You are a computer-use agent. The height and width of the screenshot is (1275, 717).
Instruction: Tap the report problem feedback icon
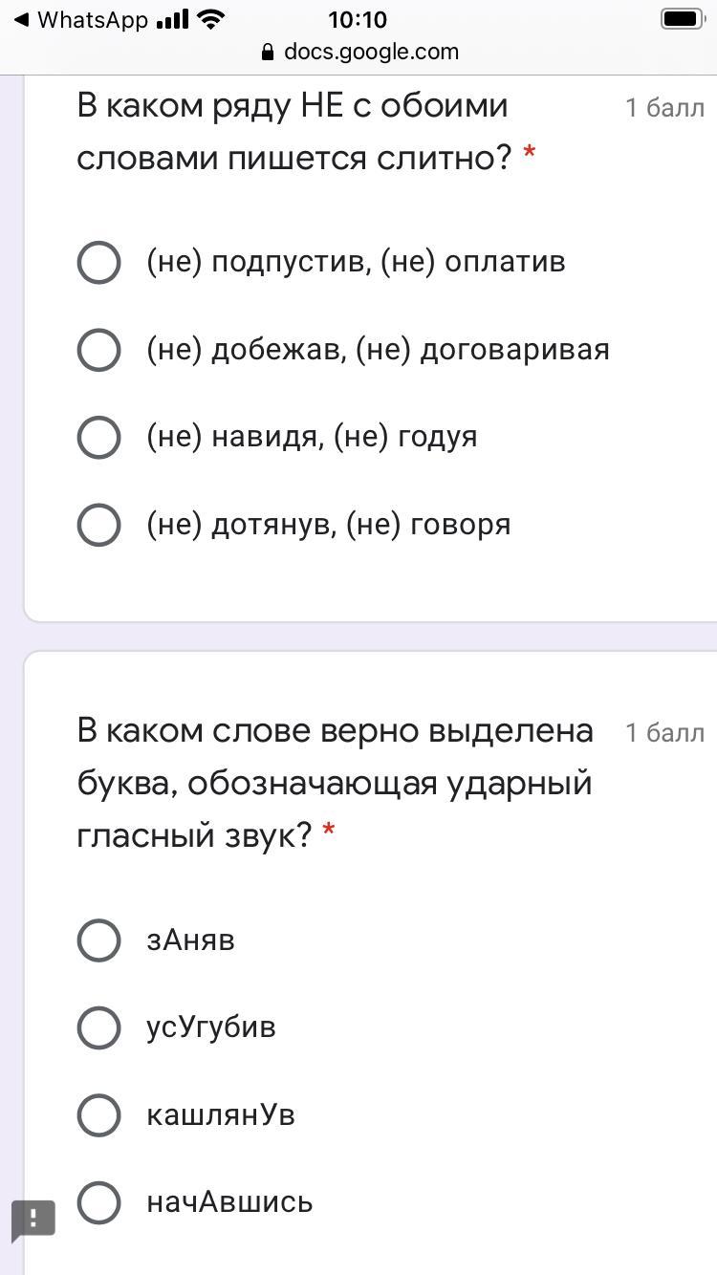pos(33,1219)
